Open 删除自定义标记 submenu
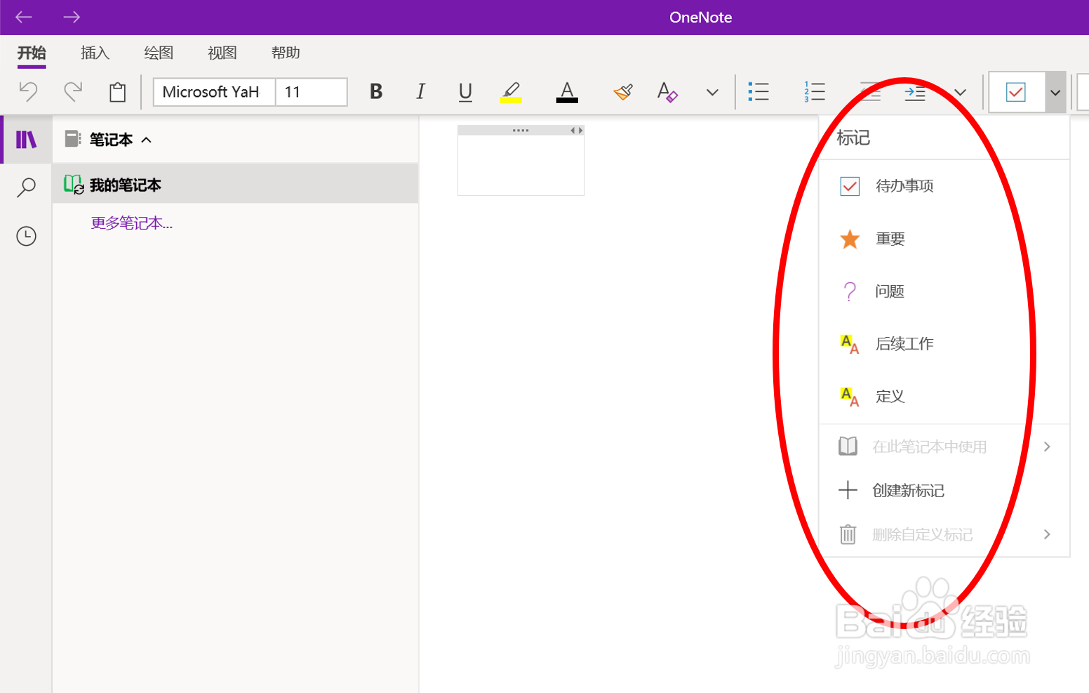1089x693 pixels. (944, 534)
